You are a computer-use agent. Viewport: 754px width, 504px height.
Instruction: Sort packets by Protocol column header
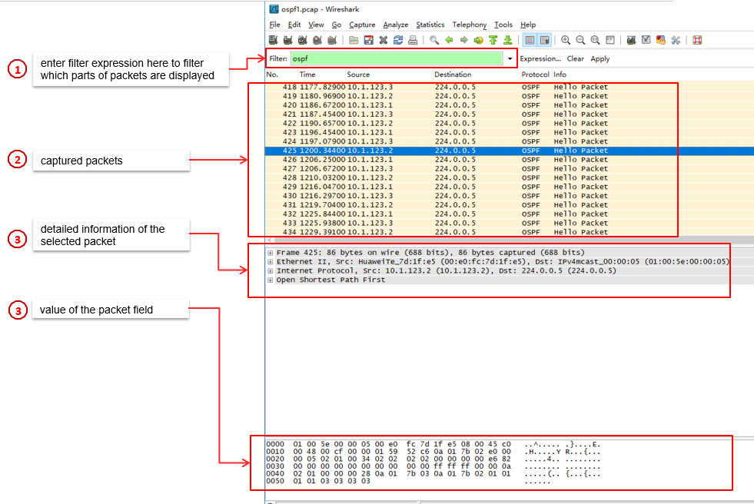[x=535, y=75]
